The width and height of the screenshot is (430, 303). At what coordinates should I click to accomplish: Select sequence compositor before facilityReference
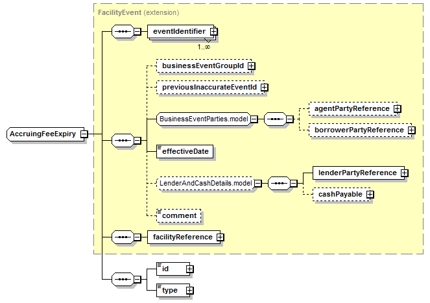[x=123, y=237]
